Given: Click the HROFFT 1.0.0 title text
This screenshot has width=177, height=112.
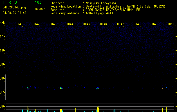Looking at the screenshot, I should click(x=22, y=2).
